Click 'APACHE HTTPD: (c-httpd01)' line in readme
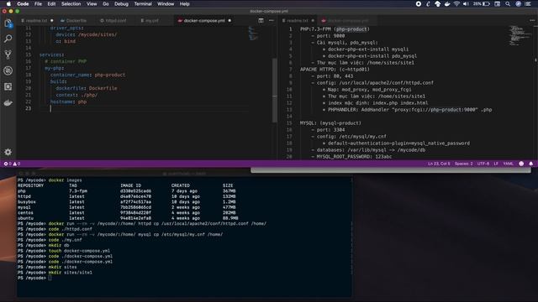Screen dimensions: 538x302 pyautogui.click(x=335, y=69)
